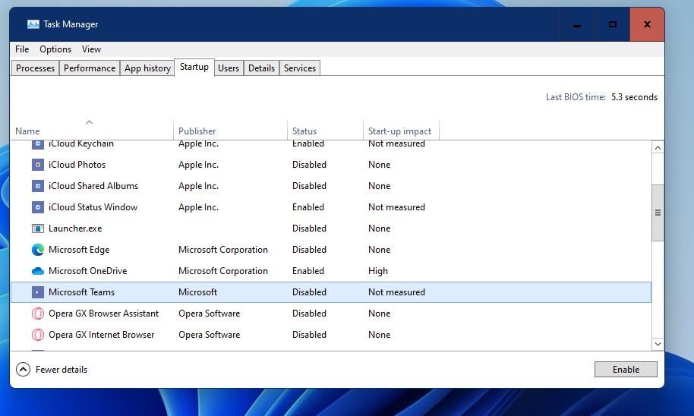Open the Options menu
Viewport: 694px width, 416px height.
(55, 49)
